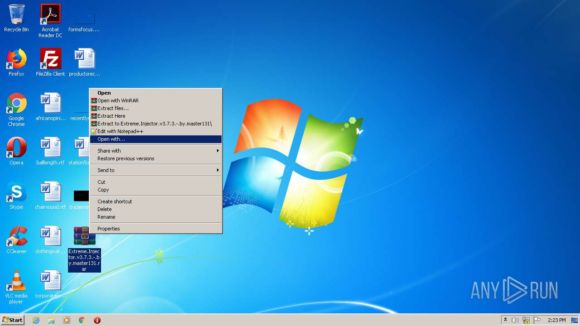Select the Firefox desktop shortcut
This screenshot has height=326, width=580.
pyautogui.click(x=16, y=62)
